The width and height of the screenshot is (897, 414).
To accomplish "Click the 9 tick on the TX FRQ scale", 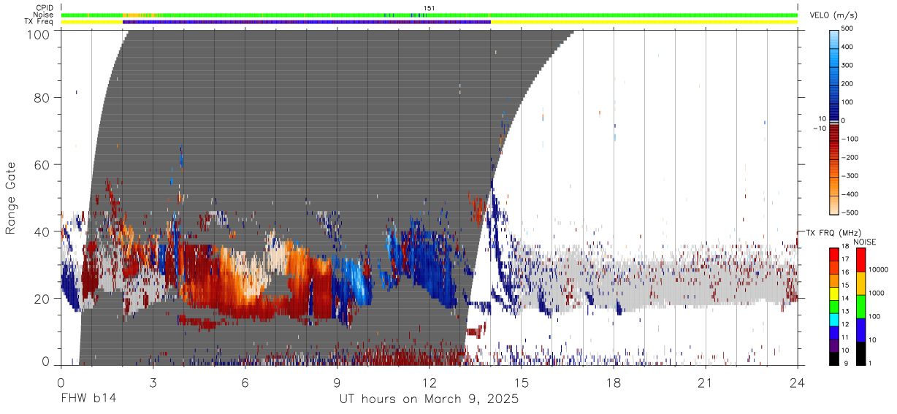I will [x=844, y=363].
